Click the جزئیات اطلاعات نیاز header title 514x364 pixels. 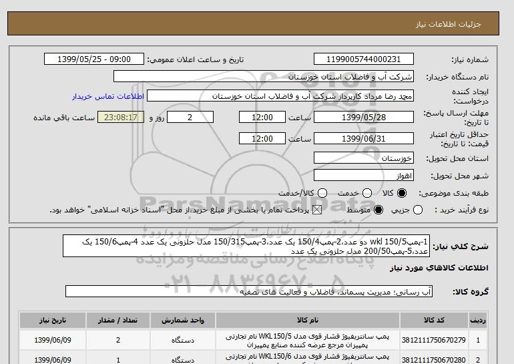click(449, 25)
